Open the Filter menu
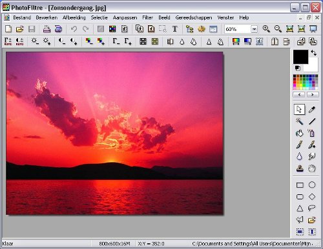Image resolution: width=323 pixels, height=249 pixels. pyautogui.click(x=148, y=17)
